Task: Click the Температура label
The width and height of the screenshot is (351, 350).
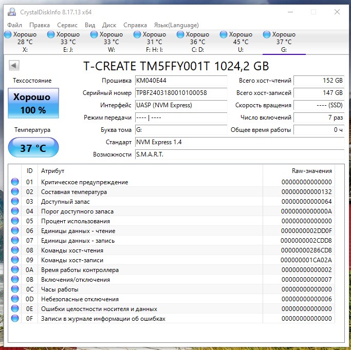Action: pos(32,130)
